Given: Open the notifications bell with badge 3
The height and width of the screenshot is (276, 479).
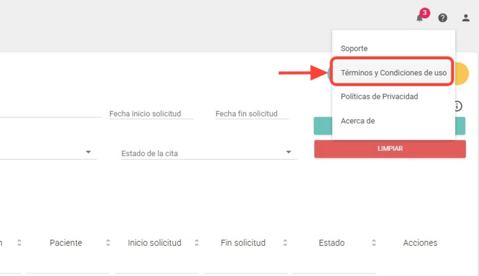Looking at the screenshot, I should point(420,18).
